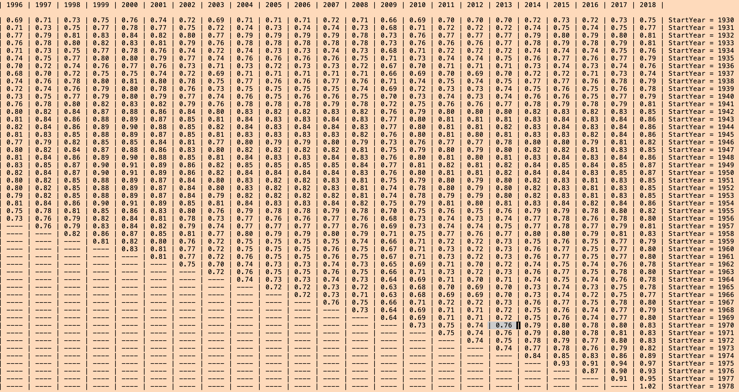Click the 2007 column header
Screen dimensions: 739x392
[x=331, y=5]
